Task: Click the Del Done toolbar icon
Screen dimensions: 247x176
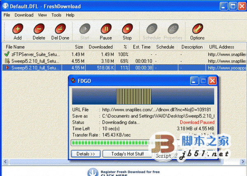Action: click(x=61, y=29)
